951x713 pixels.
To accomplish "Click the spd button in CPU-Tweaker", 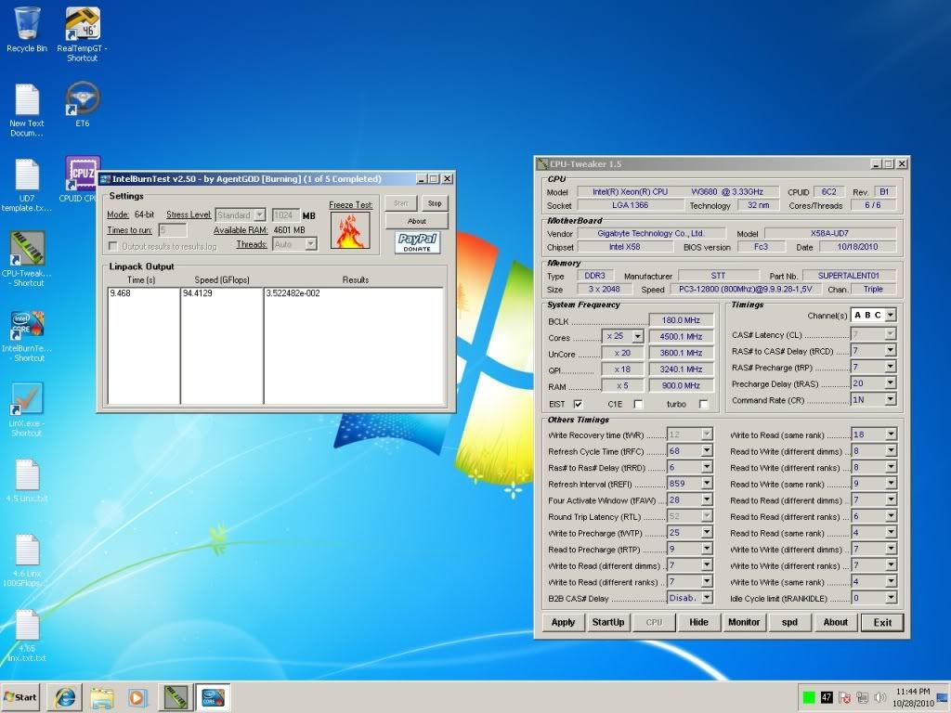I will [789, 622].
